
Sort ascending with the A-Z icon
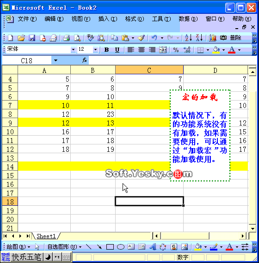(188, 38)
